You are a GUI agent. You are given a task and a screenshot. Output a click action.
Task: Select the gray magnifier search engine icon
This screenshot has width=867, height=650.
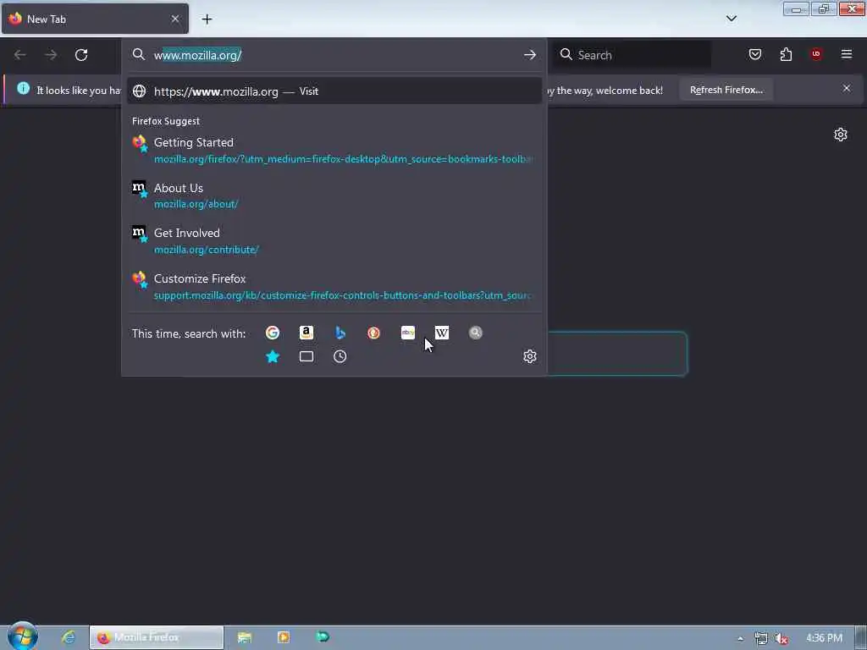(x=476, y=333)
